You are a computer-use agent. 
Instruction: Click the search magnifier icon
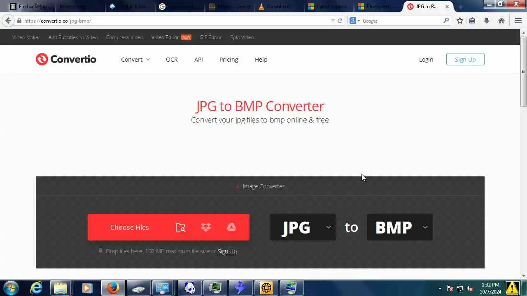446,21
